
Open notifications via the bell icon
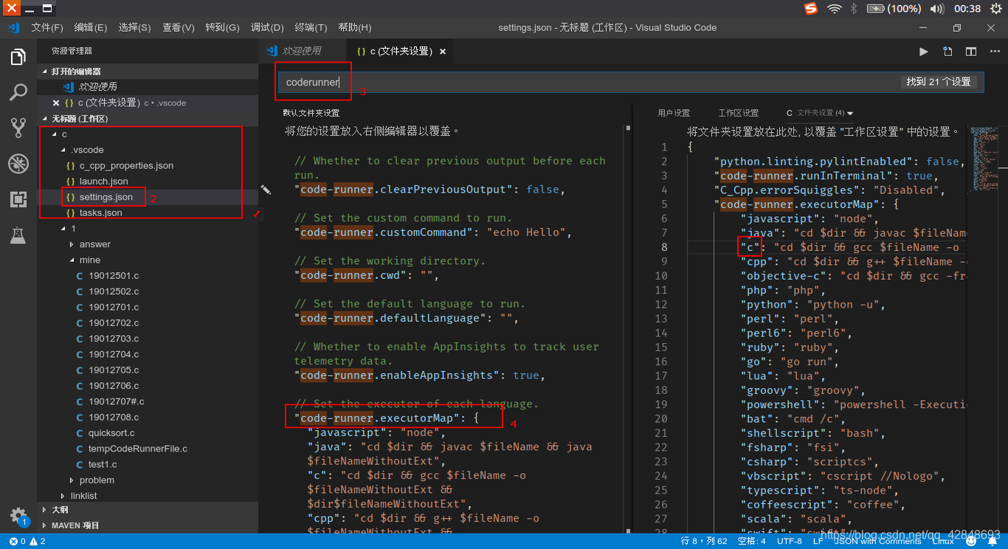coord(993,540)
